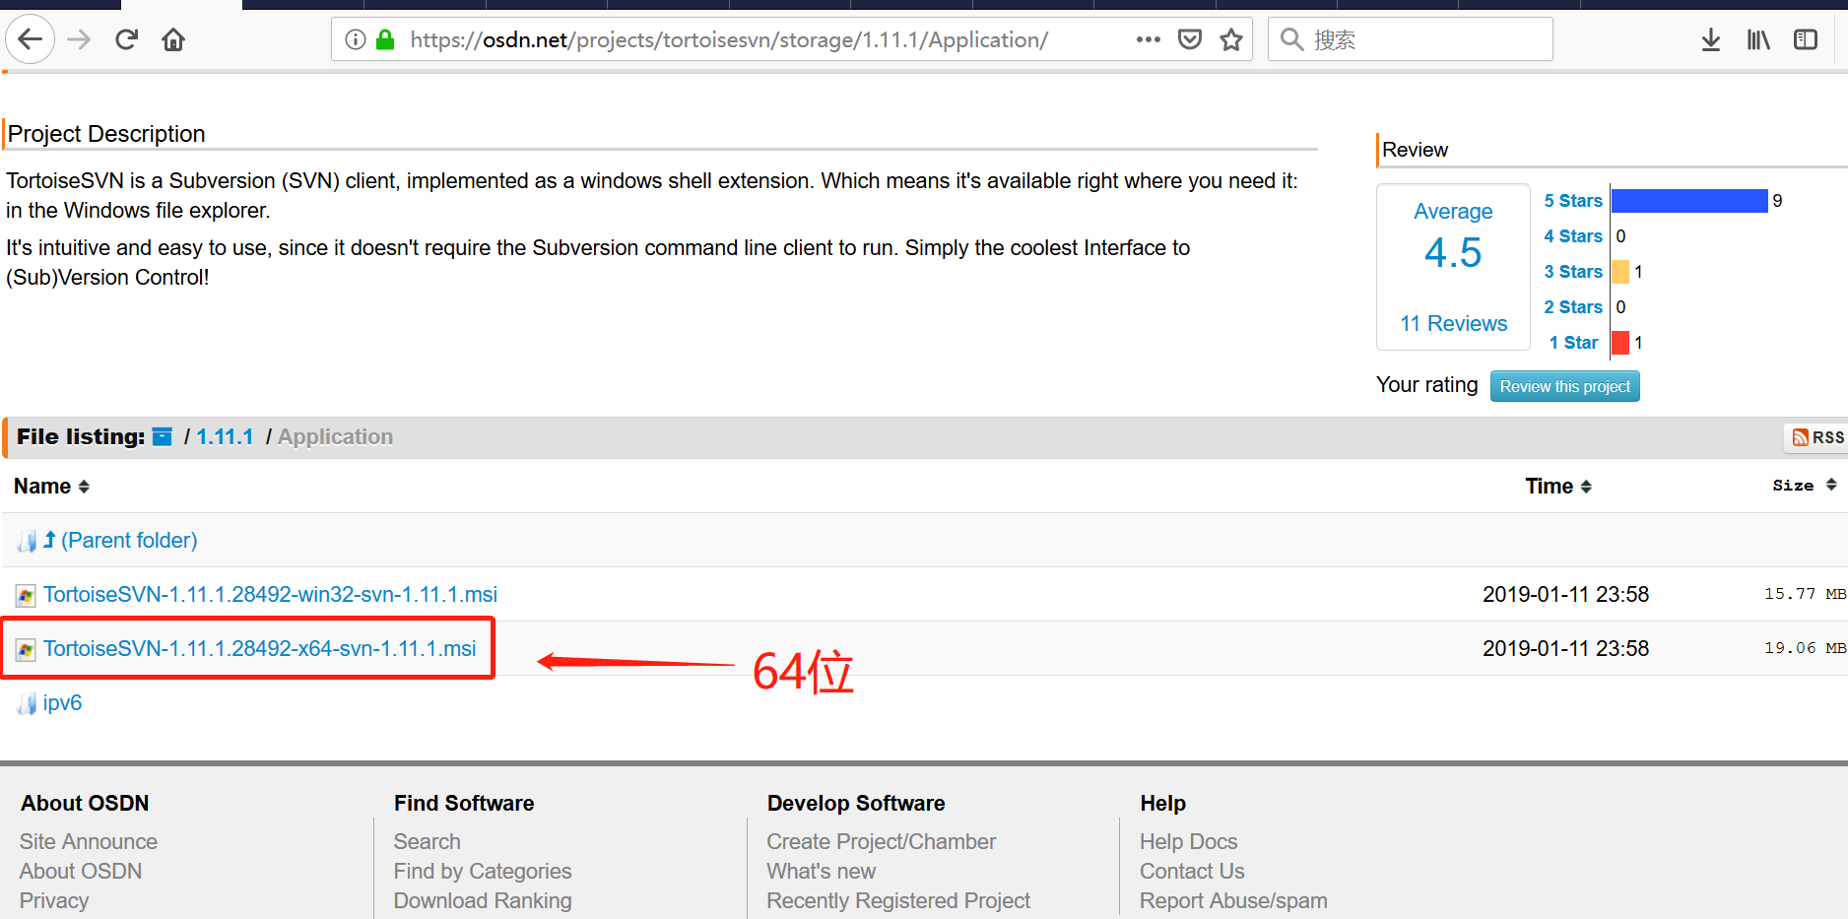1848x919 pixels.
Task: Click the blue 5 Stars rating bar
Action: point(1689,201)
